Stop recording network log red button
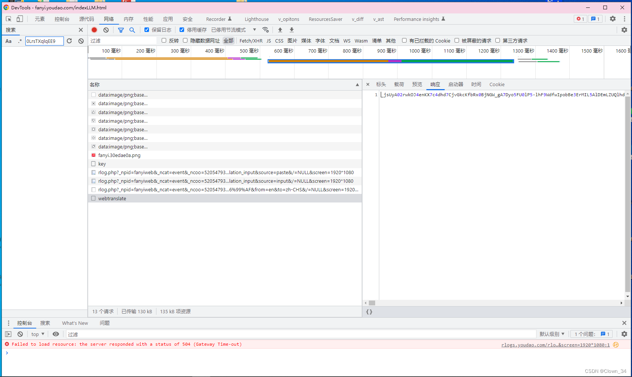 tap(94, 30)
